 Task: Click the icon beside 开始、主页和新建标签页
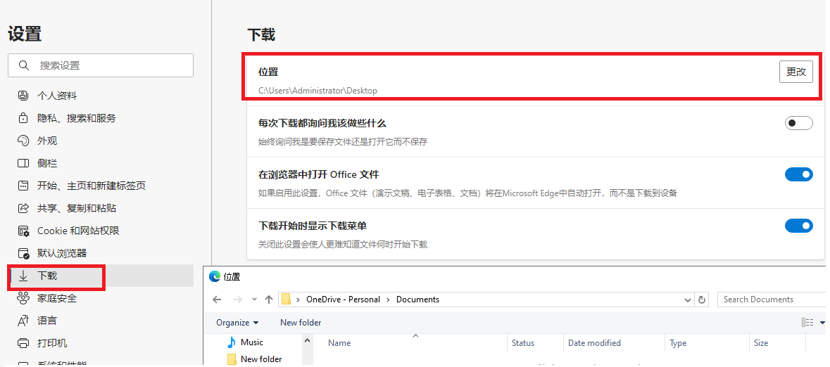[x=23, y=186]
